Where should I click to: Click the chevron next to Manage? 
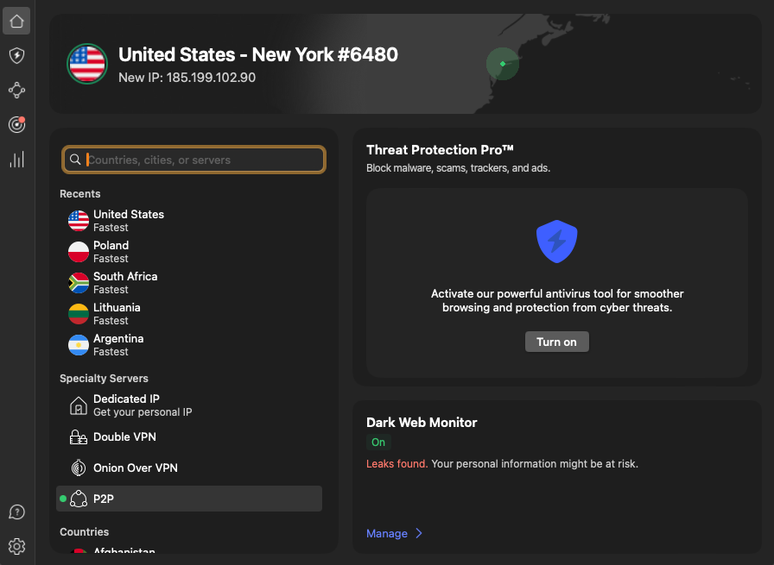click(419, 533)
